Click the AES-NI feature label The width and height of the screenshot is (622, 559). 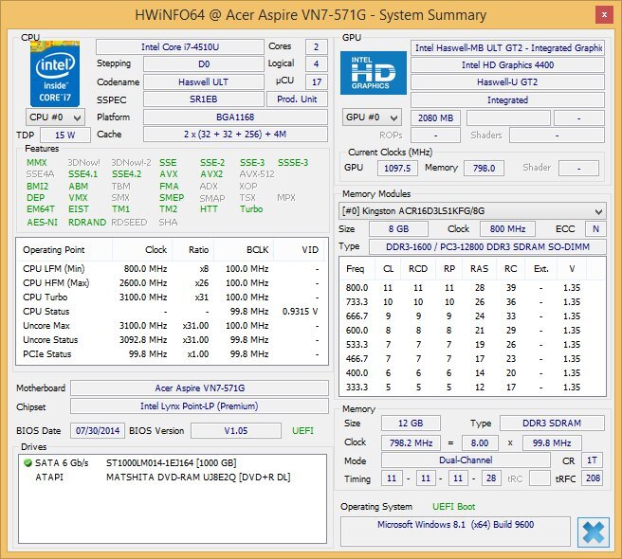click(x=42, y=222)
